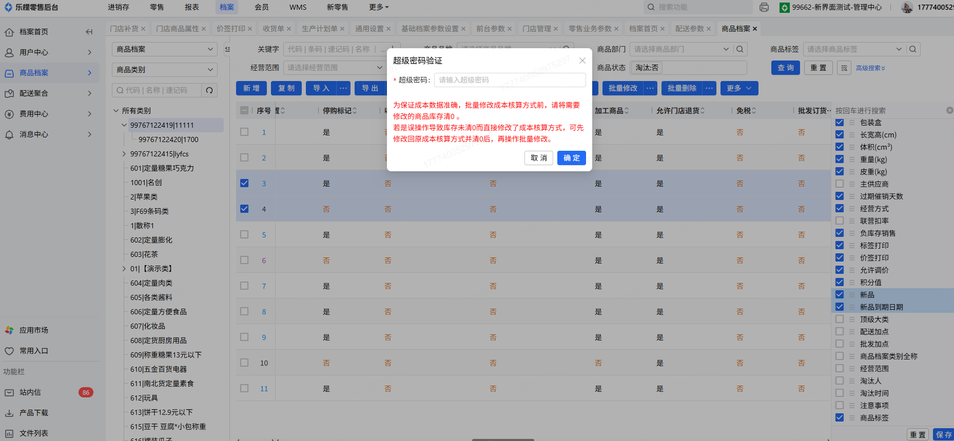Image resolution: width=954 pixels, height=441 pixels.
Task: Uncheck row 3 checkbox
Action: click(x=244, y=183)
